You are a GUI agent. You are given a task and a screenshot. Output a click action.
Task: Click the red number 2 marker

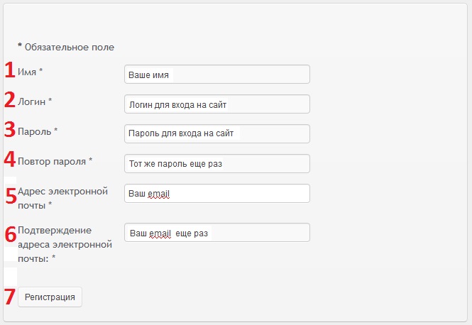[10, 100]
